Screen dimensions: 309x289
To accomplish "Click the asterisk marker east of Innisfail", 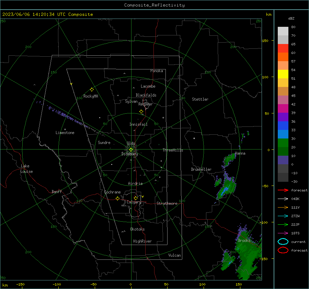I will [x=163, y=118].
